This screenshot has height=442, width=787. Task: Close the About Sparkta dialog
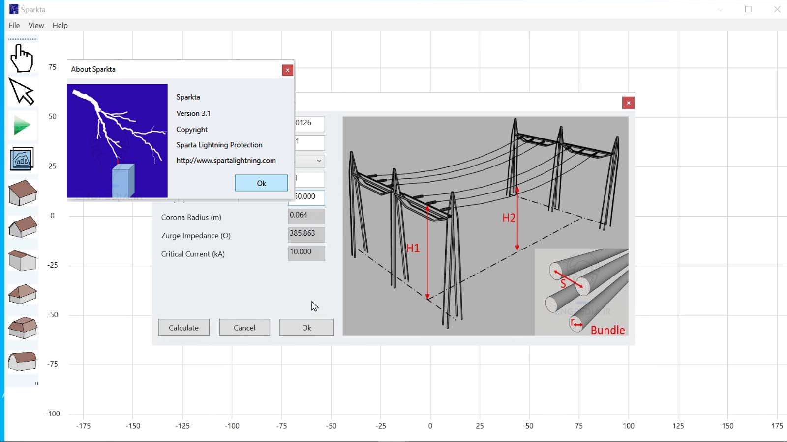(x=287, y=70)
